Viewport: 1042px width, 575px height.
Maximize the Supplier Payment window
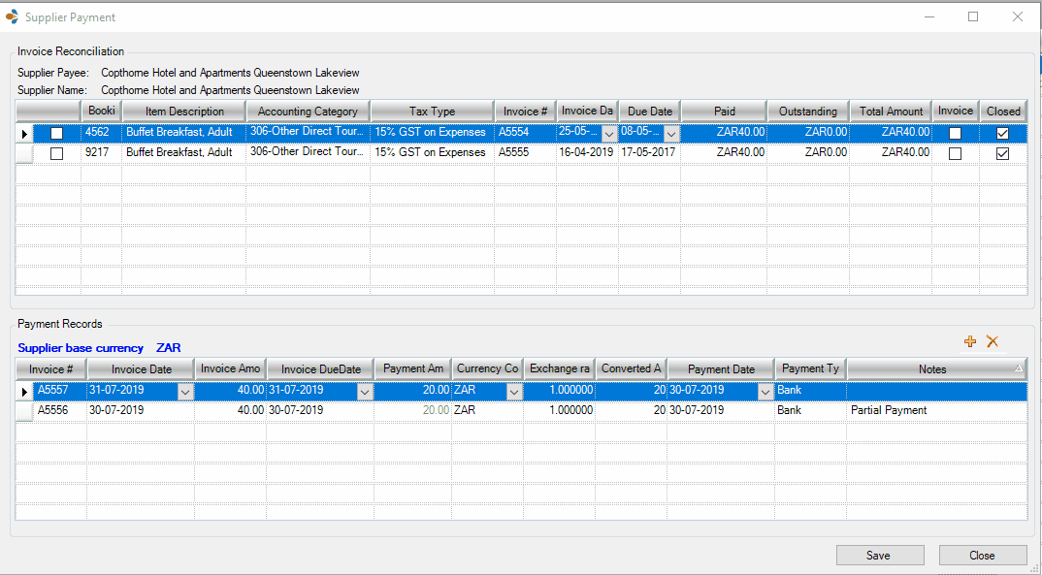[973, 16]
